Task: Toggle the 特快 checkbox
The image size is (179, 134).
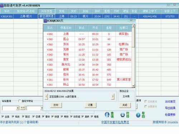Action: pyautogui.click(x=62, y=116)
